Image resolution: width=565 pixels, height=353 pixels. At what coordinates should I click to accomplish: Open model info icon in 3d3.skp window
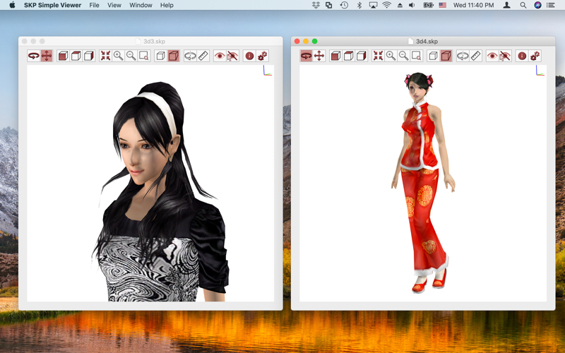pyautogui.click(x=249, y=56)
